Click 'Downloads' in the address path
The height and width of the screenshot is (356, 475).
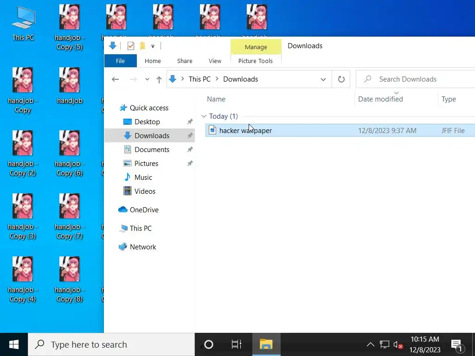241,79
